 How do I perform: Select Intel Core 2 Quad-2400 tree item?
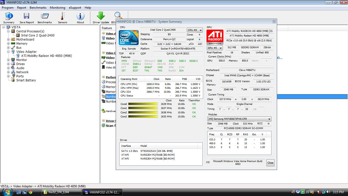(38, 35)
